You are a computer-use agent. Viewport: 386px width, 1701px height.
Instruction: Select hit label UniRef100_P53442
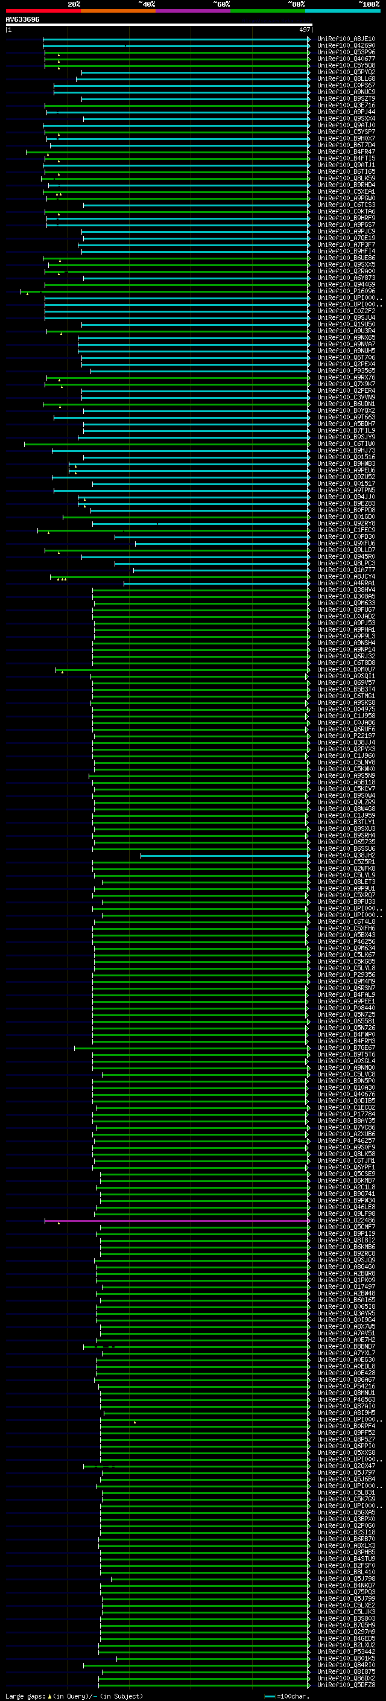pyautogui.click(x=346, y=1652)
